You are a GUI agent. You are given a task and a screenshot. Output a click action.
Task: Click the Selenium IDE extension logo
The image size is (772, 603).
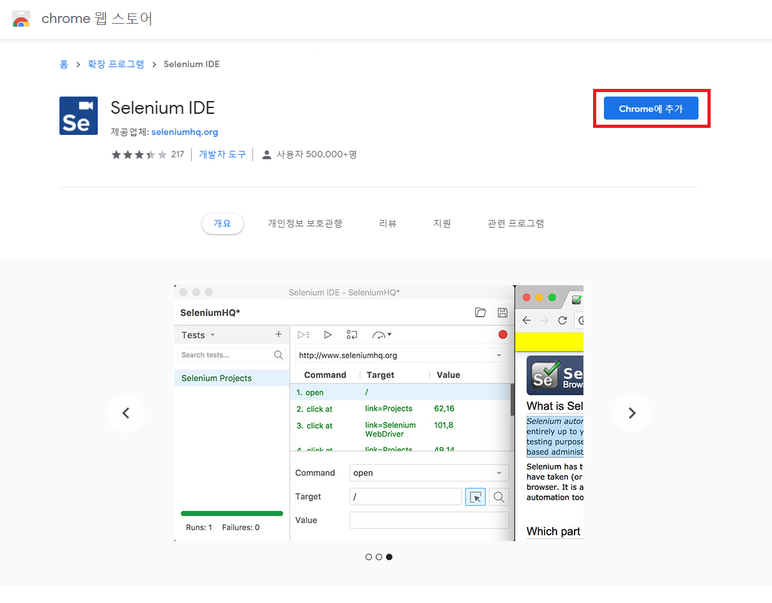[79, 116]
